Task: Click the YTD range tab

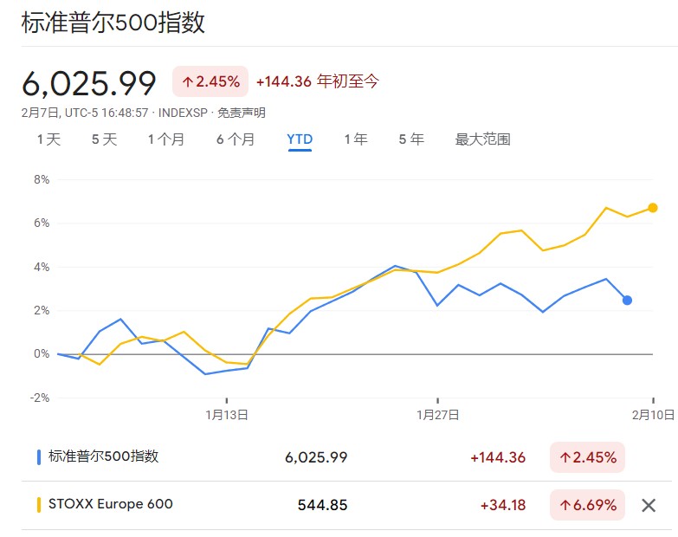Action: [x=300, y=139]
